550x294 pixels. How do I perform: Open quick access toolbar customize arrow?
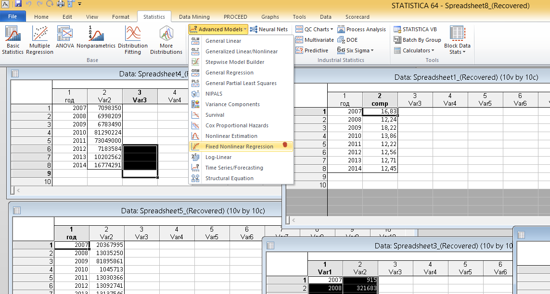point(79,4)
